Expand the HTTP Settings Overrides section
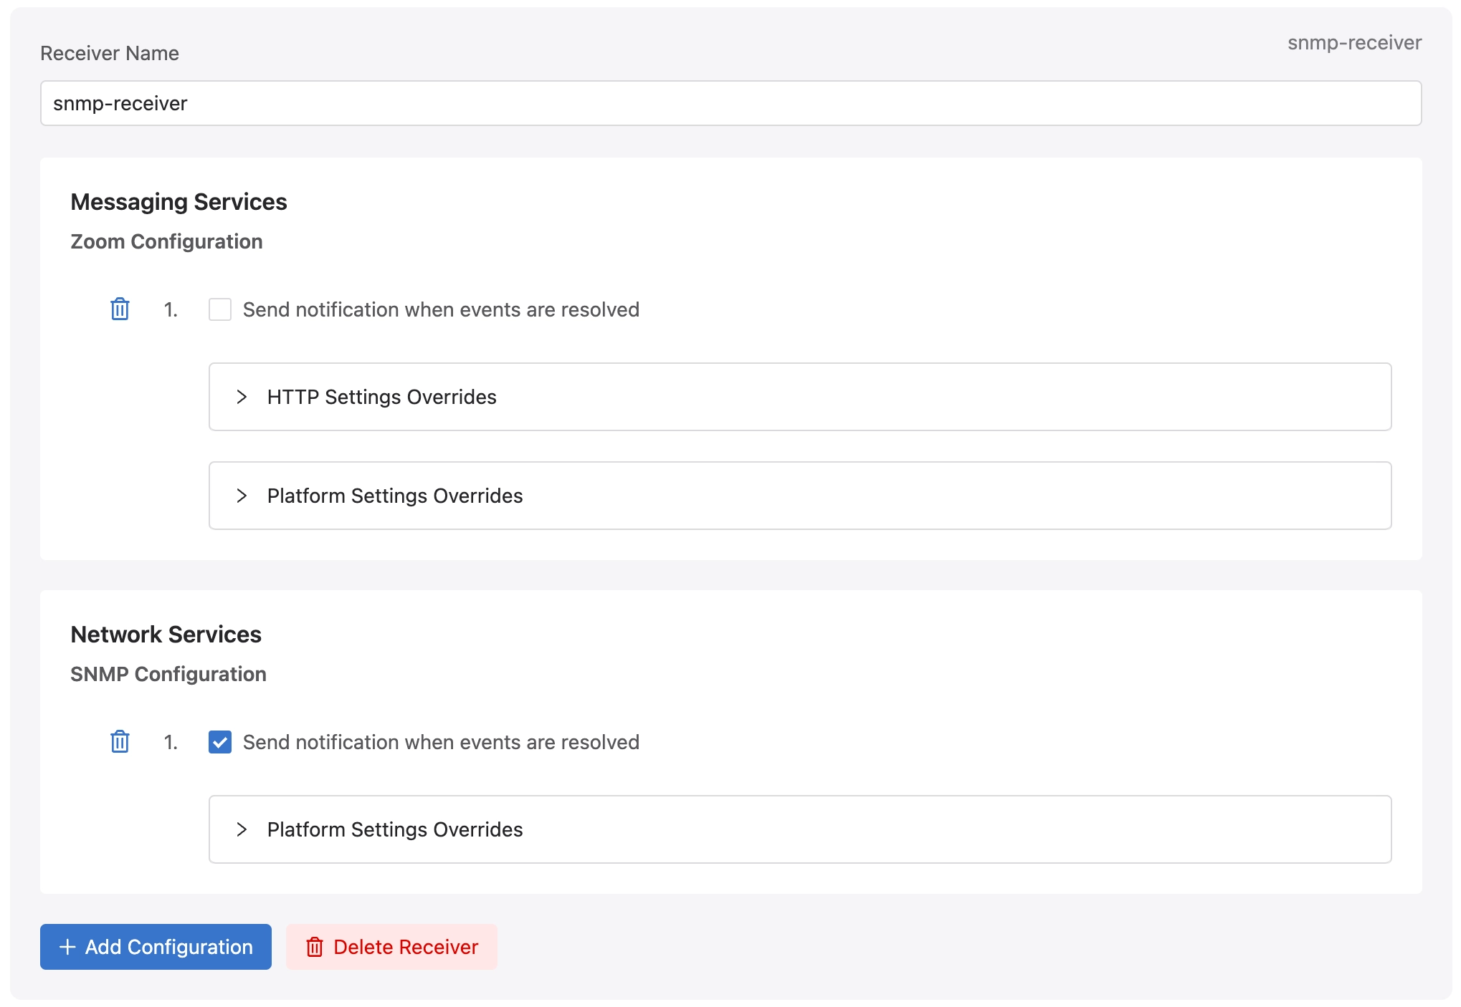This screenshot has width=1461, height=1007. [x=381, y=397]
